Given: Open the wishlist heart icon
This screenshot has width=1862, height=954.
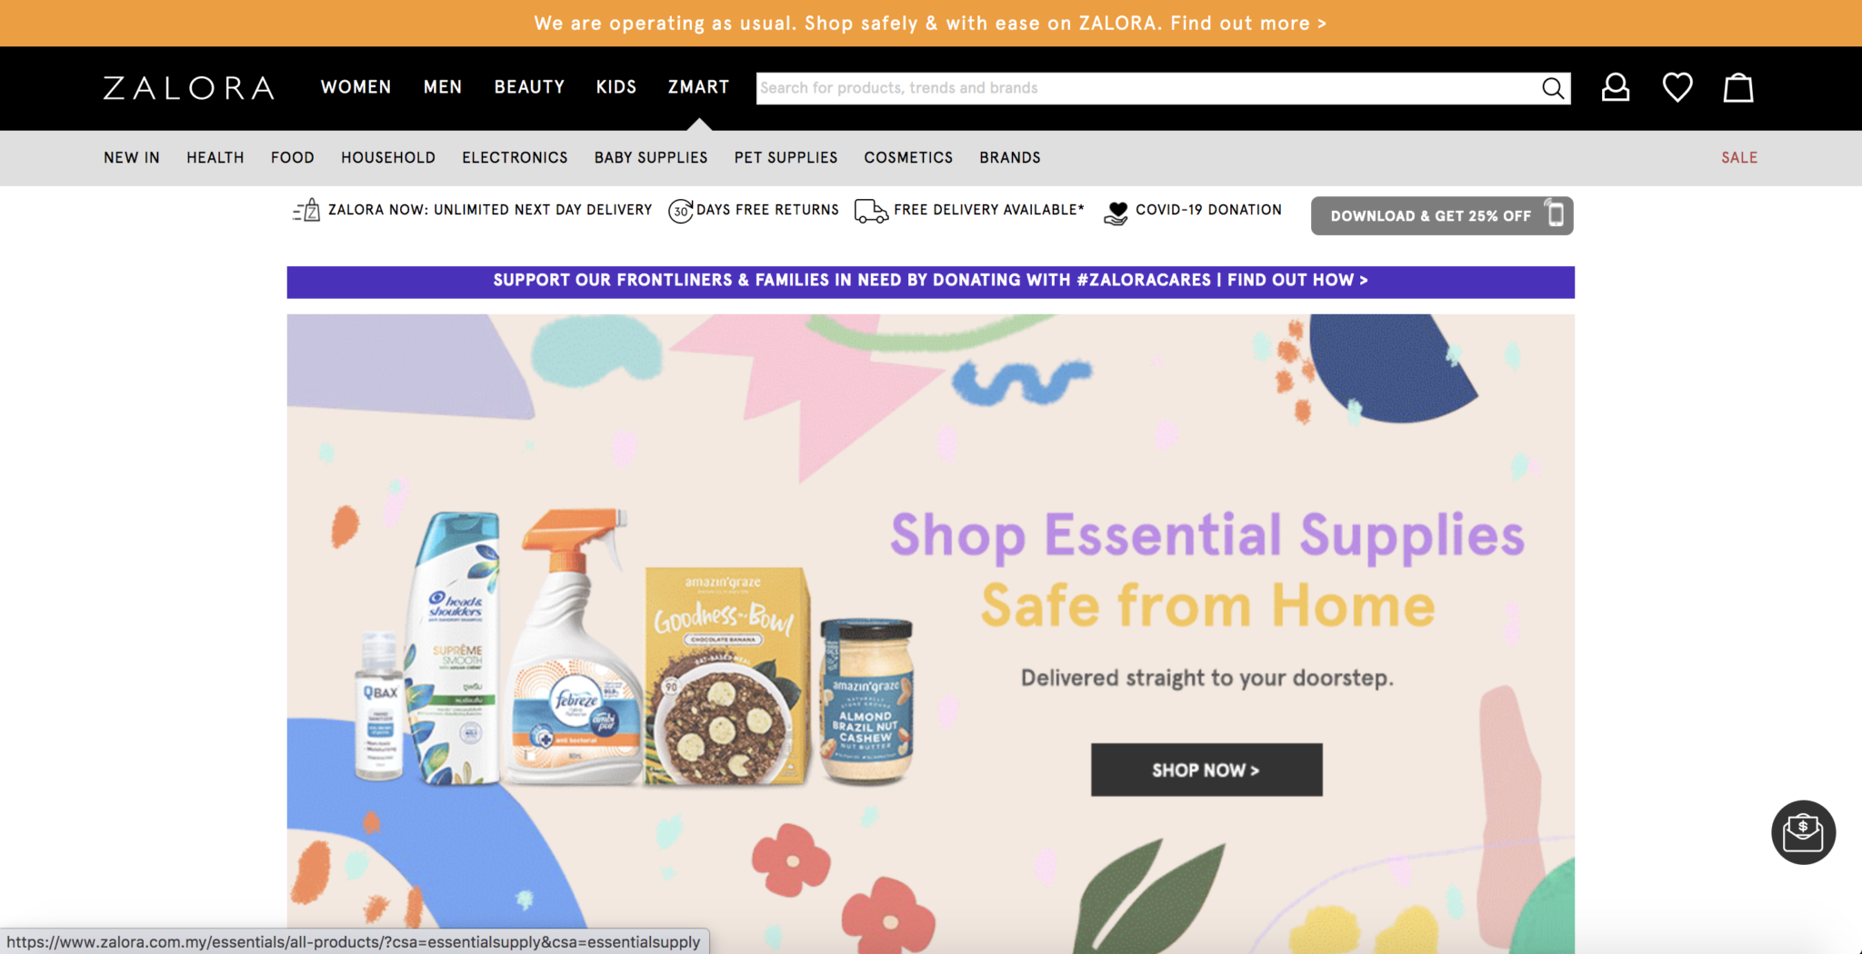Looking at the screenshot, I should tap(1677, 87).
